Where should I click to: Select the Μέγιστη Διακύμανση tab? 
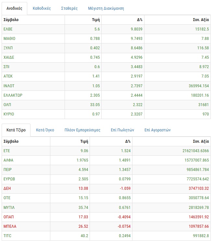coord(106,8)
